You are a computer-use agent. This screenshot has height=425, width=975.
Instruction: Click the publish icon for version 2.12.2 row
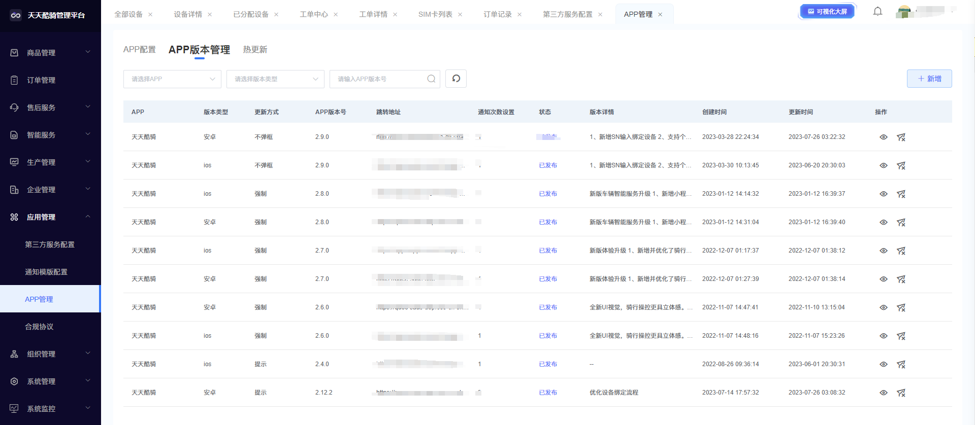click(901, 393)
